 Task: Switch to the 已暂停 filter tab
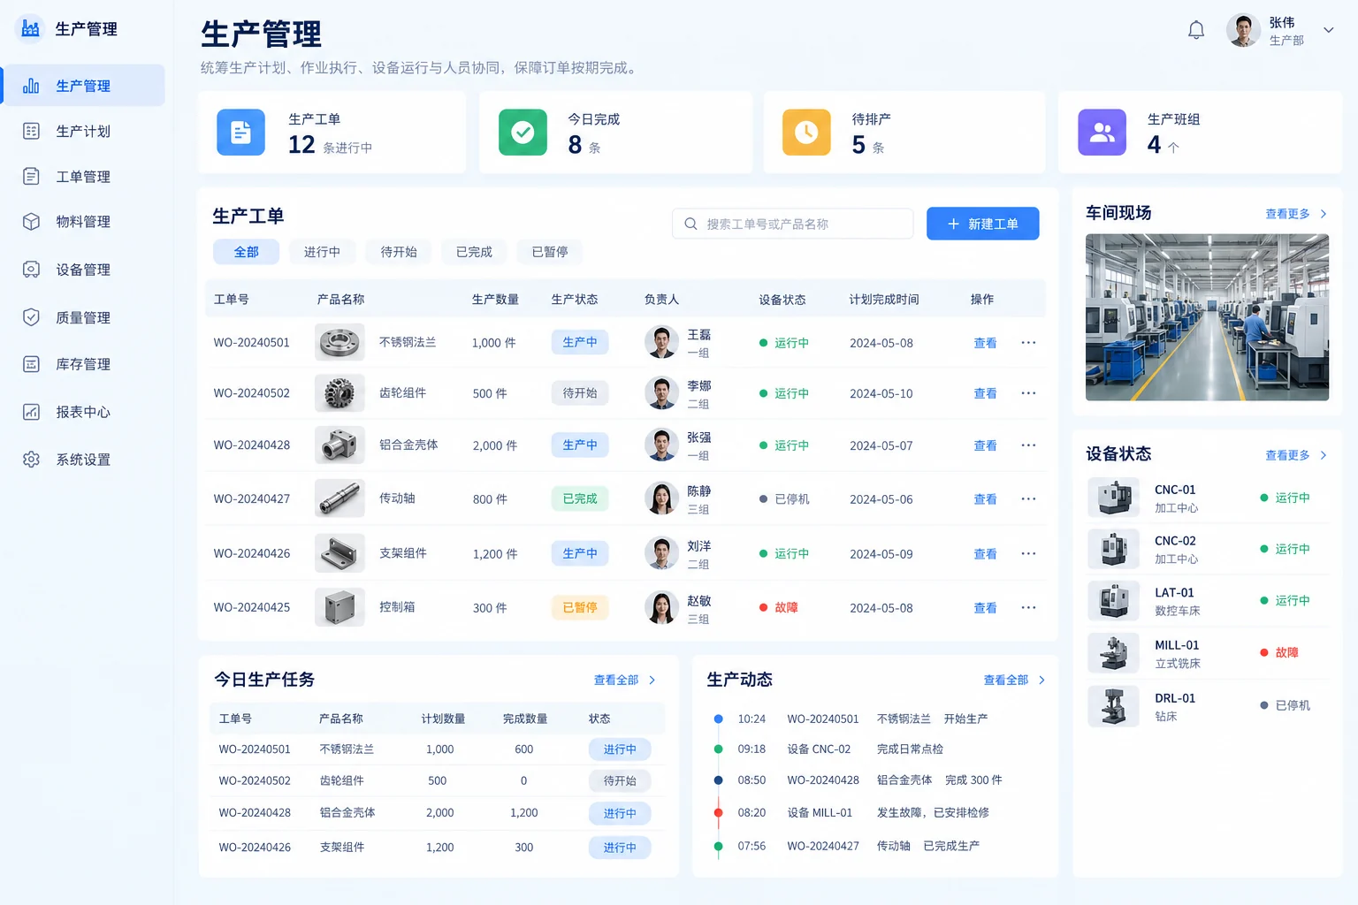550,252
